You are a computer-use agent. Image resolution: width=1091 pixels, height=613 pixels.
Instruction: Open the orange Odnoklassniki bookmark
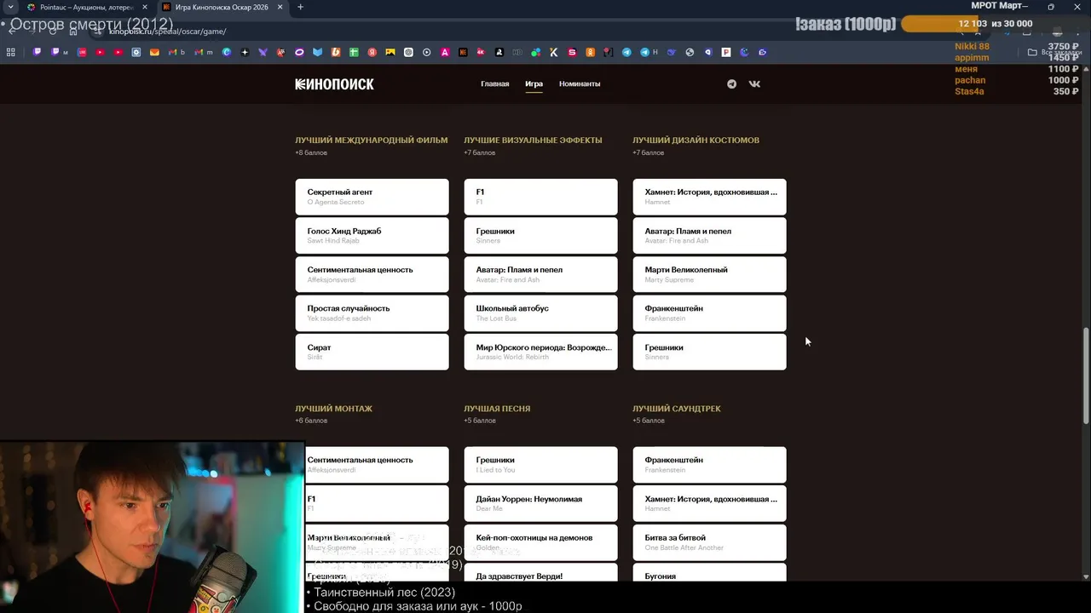590,52
